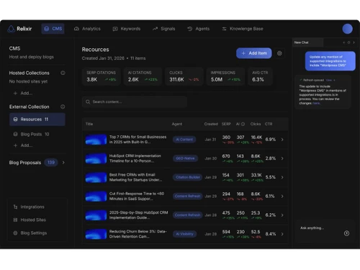Open Best Free CRMs with Email title
The height and width of the screenshot is (270, 360).
click(135, 177)
